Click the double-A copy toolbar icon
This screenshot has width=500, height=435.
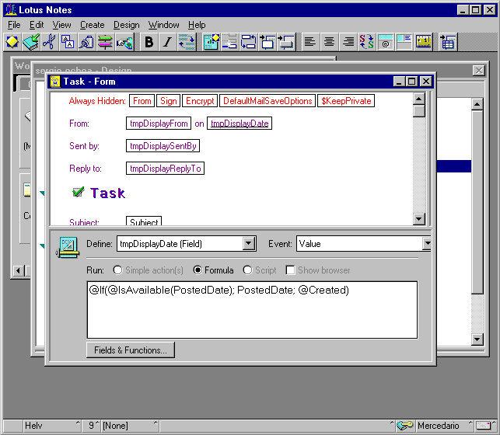tap(68, 42)
